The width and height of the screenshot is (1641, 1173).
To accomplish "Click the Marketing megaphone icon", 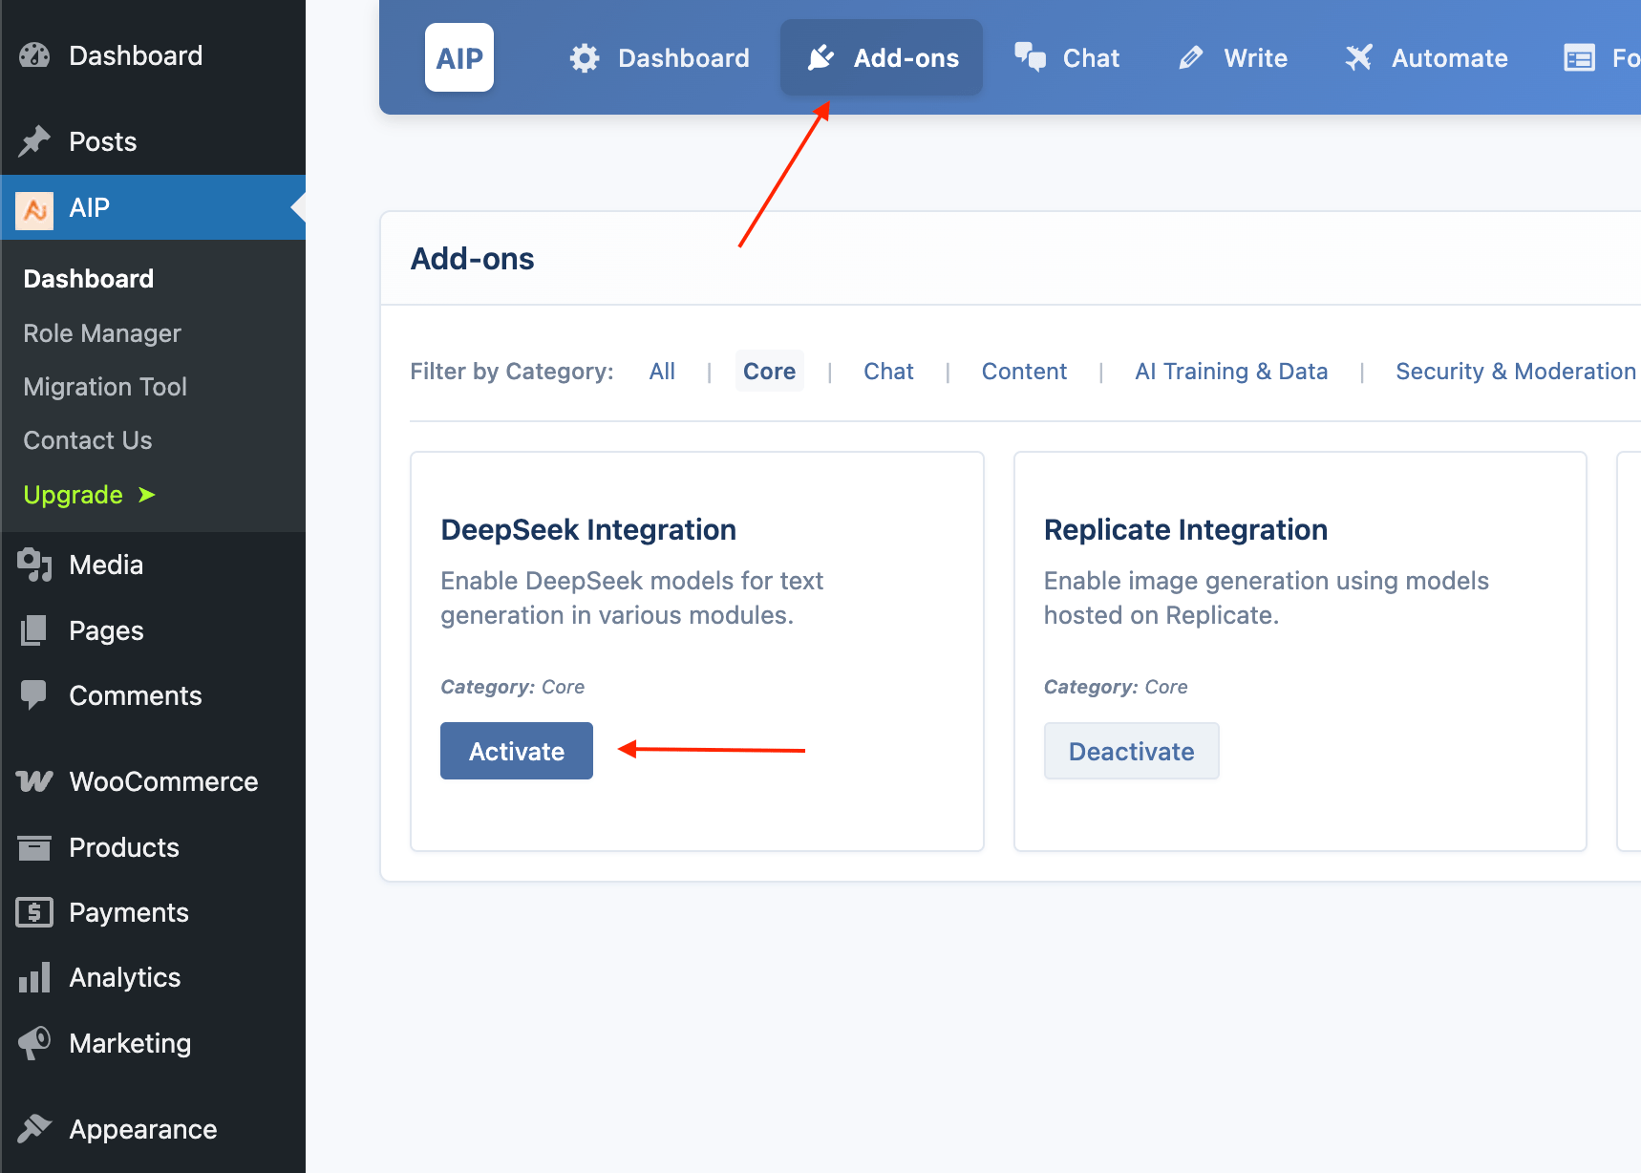I will pyautogui.click(x=34, y=1043).
